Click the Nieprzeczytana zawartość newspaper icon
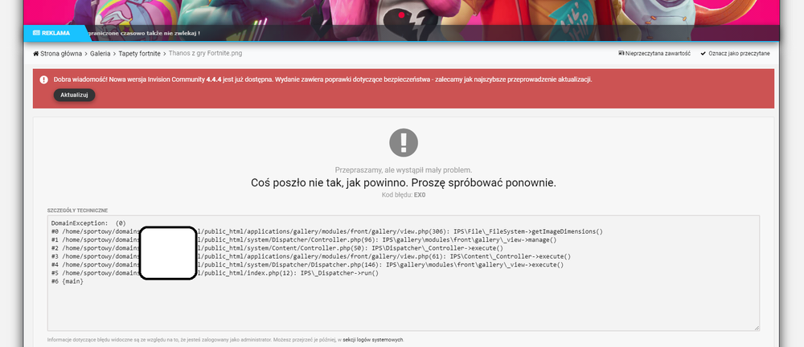This screenshot has height=347, width=804. click(x=621, y=54)
